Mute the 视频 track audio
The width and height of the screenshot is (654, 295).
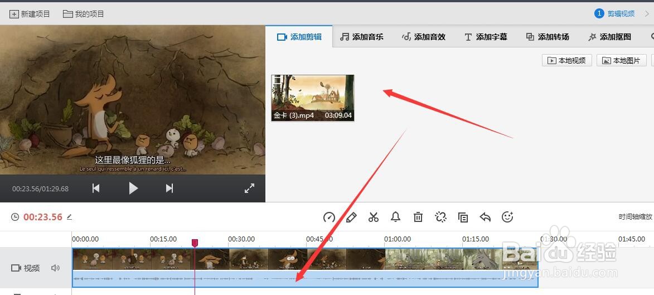(x=55, y=268)
